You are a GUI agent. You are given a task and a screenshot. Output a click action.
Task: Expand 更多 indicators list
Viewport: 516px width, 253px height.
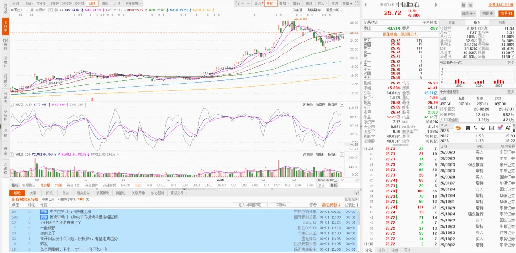click(322, 185)
